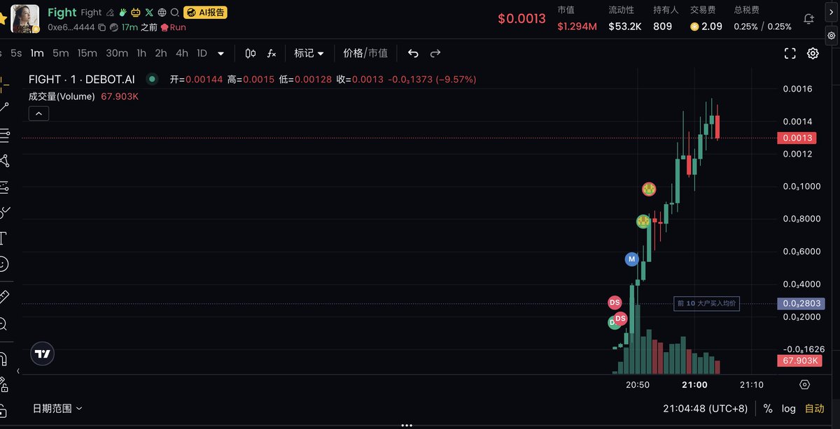Screen dimensions: 840x429
Task: Open the candlestick chart type selector
Action: click(251, 53)
